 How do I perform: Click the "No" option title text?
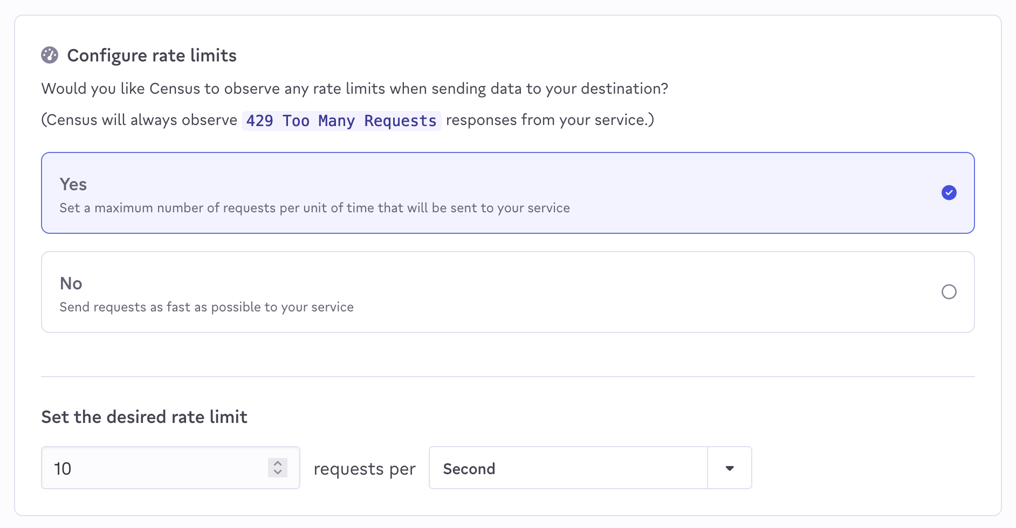(71, 283)
